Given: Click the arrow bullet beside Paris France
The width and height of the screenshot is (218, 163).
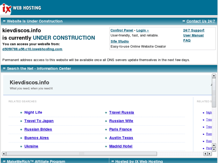Looking at the screenshot, I should pos(106,130).
